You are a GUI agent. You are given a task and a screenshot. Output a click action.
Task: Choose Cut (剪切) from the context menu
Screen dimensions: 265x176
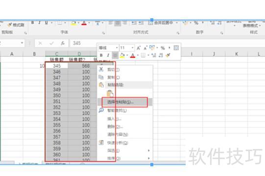[125, 69]
